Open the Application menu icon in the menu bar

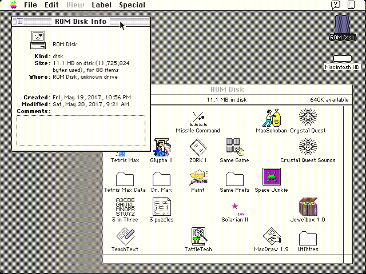(351, 5)
